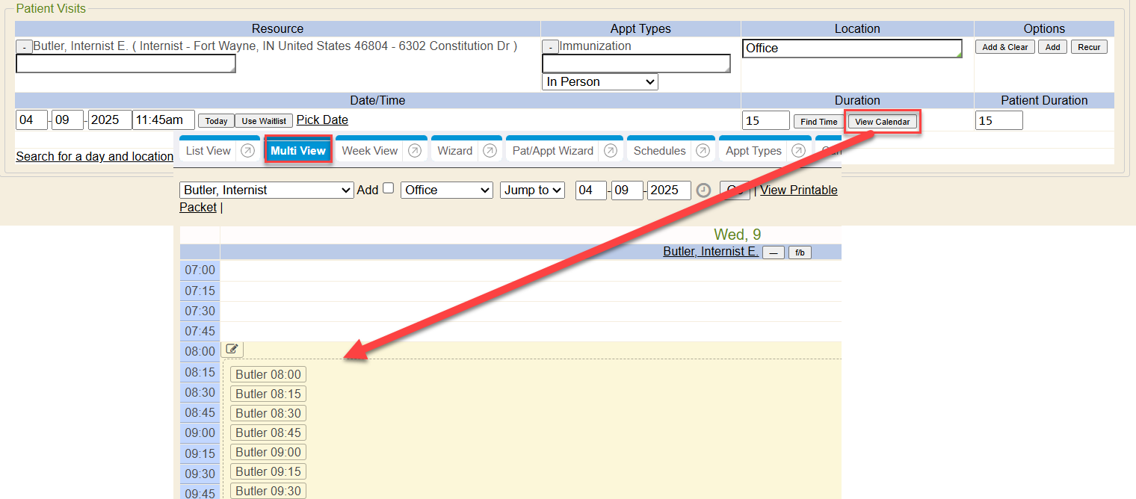Remove Butler resource with minus button
Screen dimensions: 1136x499
click(24, 47)
